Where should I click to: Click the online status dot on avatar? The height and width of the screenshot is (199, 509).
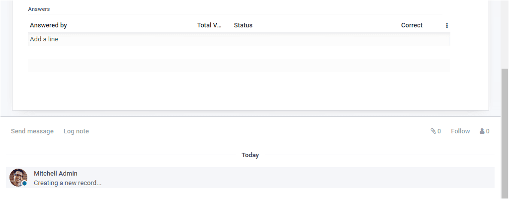[x=24, y=184]
